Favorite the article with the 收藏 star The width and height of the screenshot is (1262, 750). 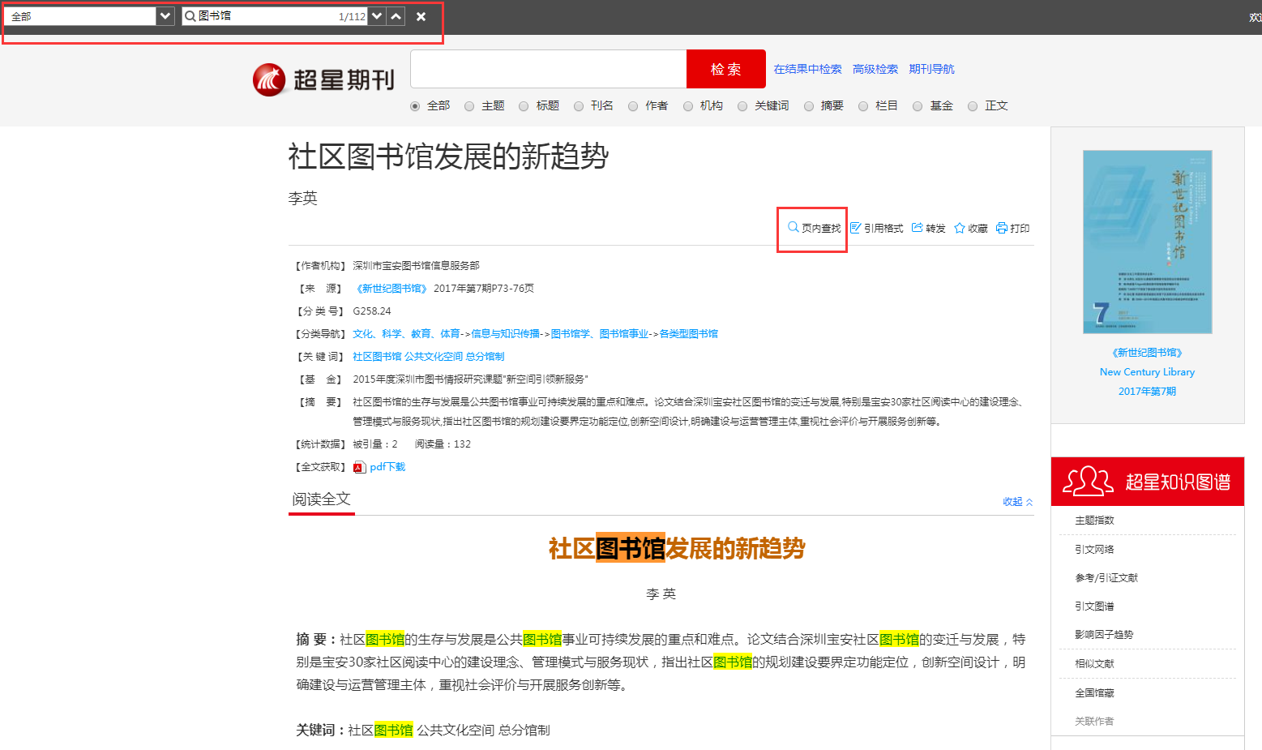click(970, 228)
